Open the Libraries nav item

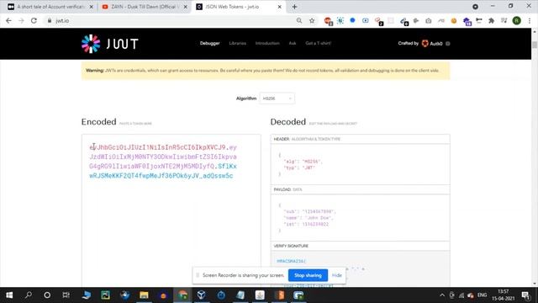[x=237, y=43]
